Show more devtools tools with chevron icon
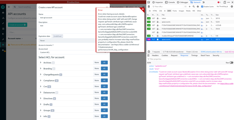234x120 pixels. pyautogui.click(x=204, y=2)
